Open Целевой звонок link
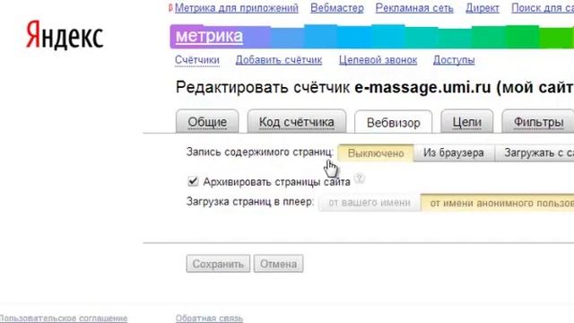Screen dimensions: 574x323 tap(378, 60)
